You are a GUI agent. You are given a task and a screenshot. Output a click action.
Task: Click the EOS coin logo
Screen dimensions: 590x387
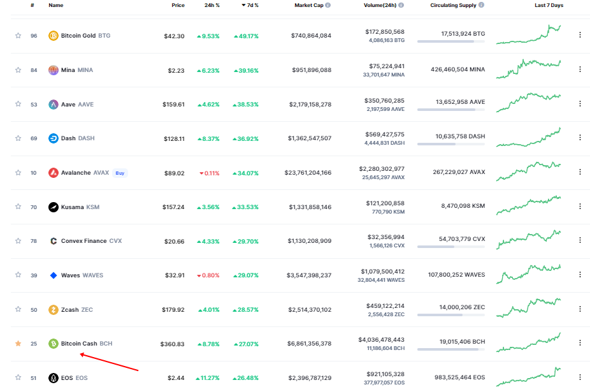coord(54,378)
